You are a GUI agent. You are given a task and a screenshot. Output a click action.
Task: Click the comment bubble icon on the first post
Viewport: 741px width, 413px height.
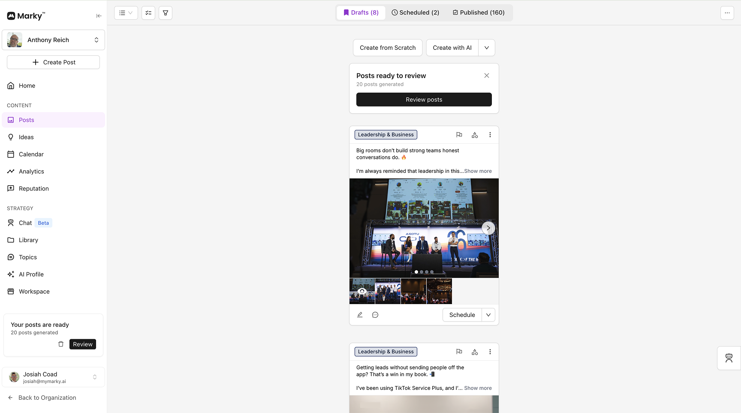pyautogui.click(x=375, y=315)
